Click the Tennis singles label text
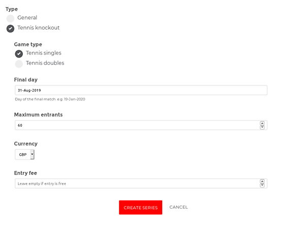This screenshot has width=305, height=232. point(44,53)
